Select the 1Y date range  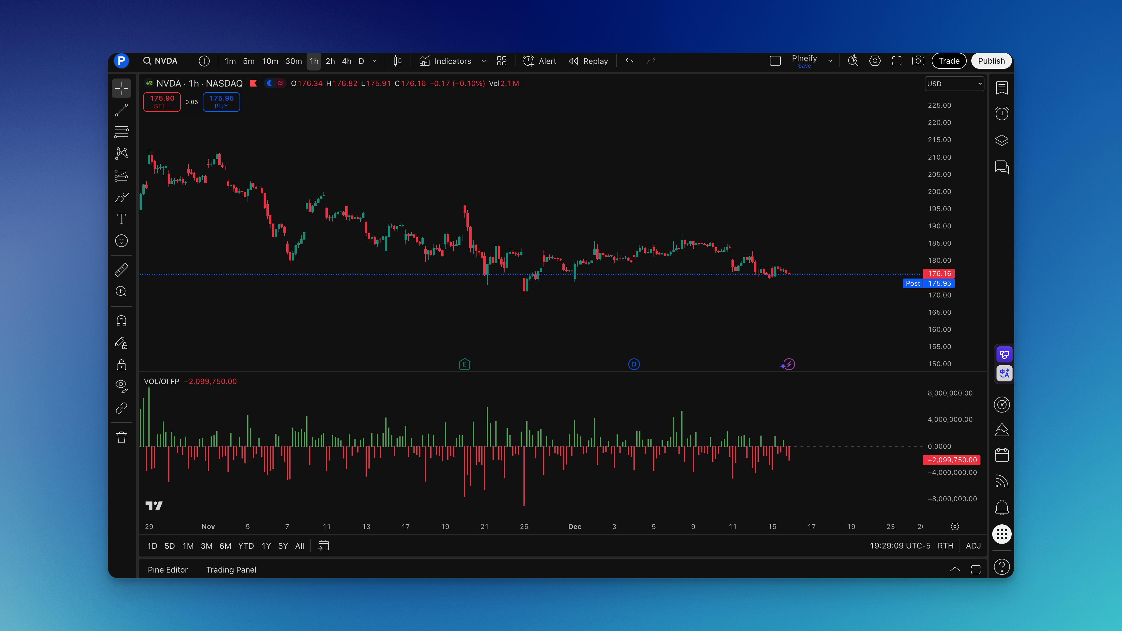[x=266, y=546]
